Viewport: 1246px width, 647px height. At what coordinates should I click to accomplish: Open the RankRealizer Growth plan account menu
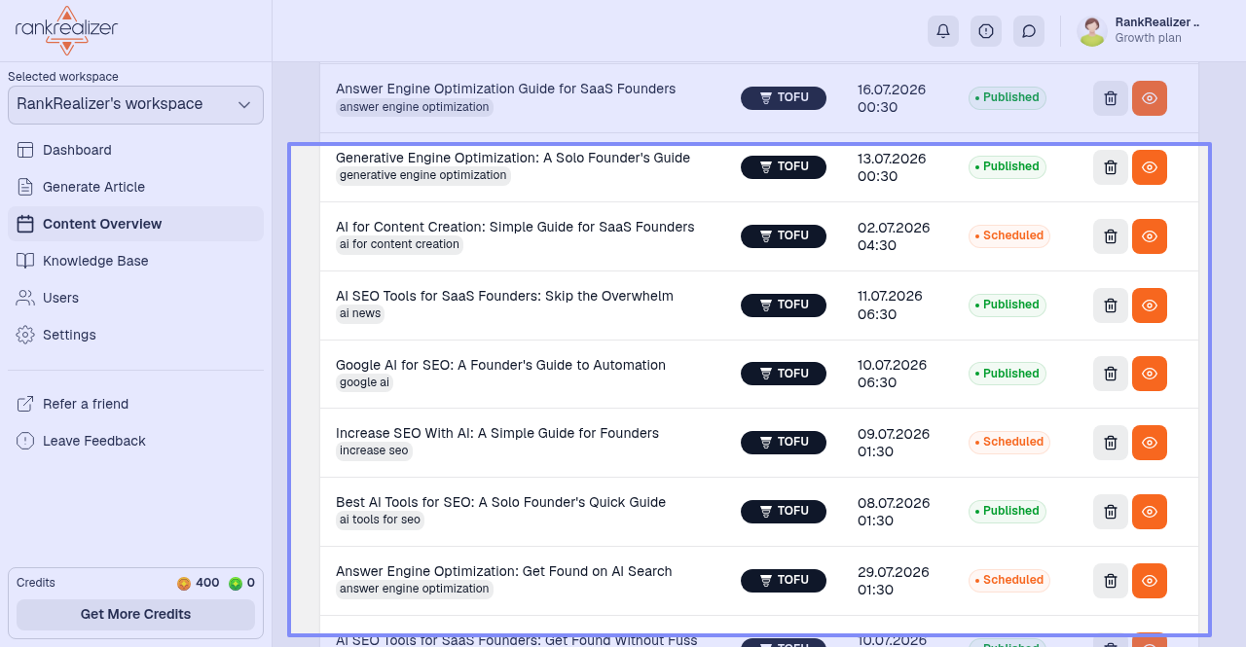[1141, 31]
